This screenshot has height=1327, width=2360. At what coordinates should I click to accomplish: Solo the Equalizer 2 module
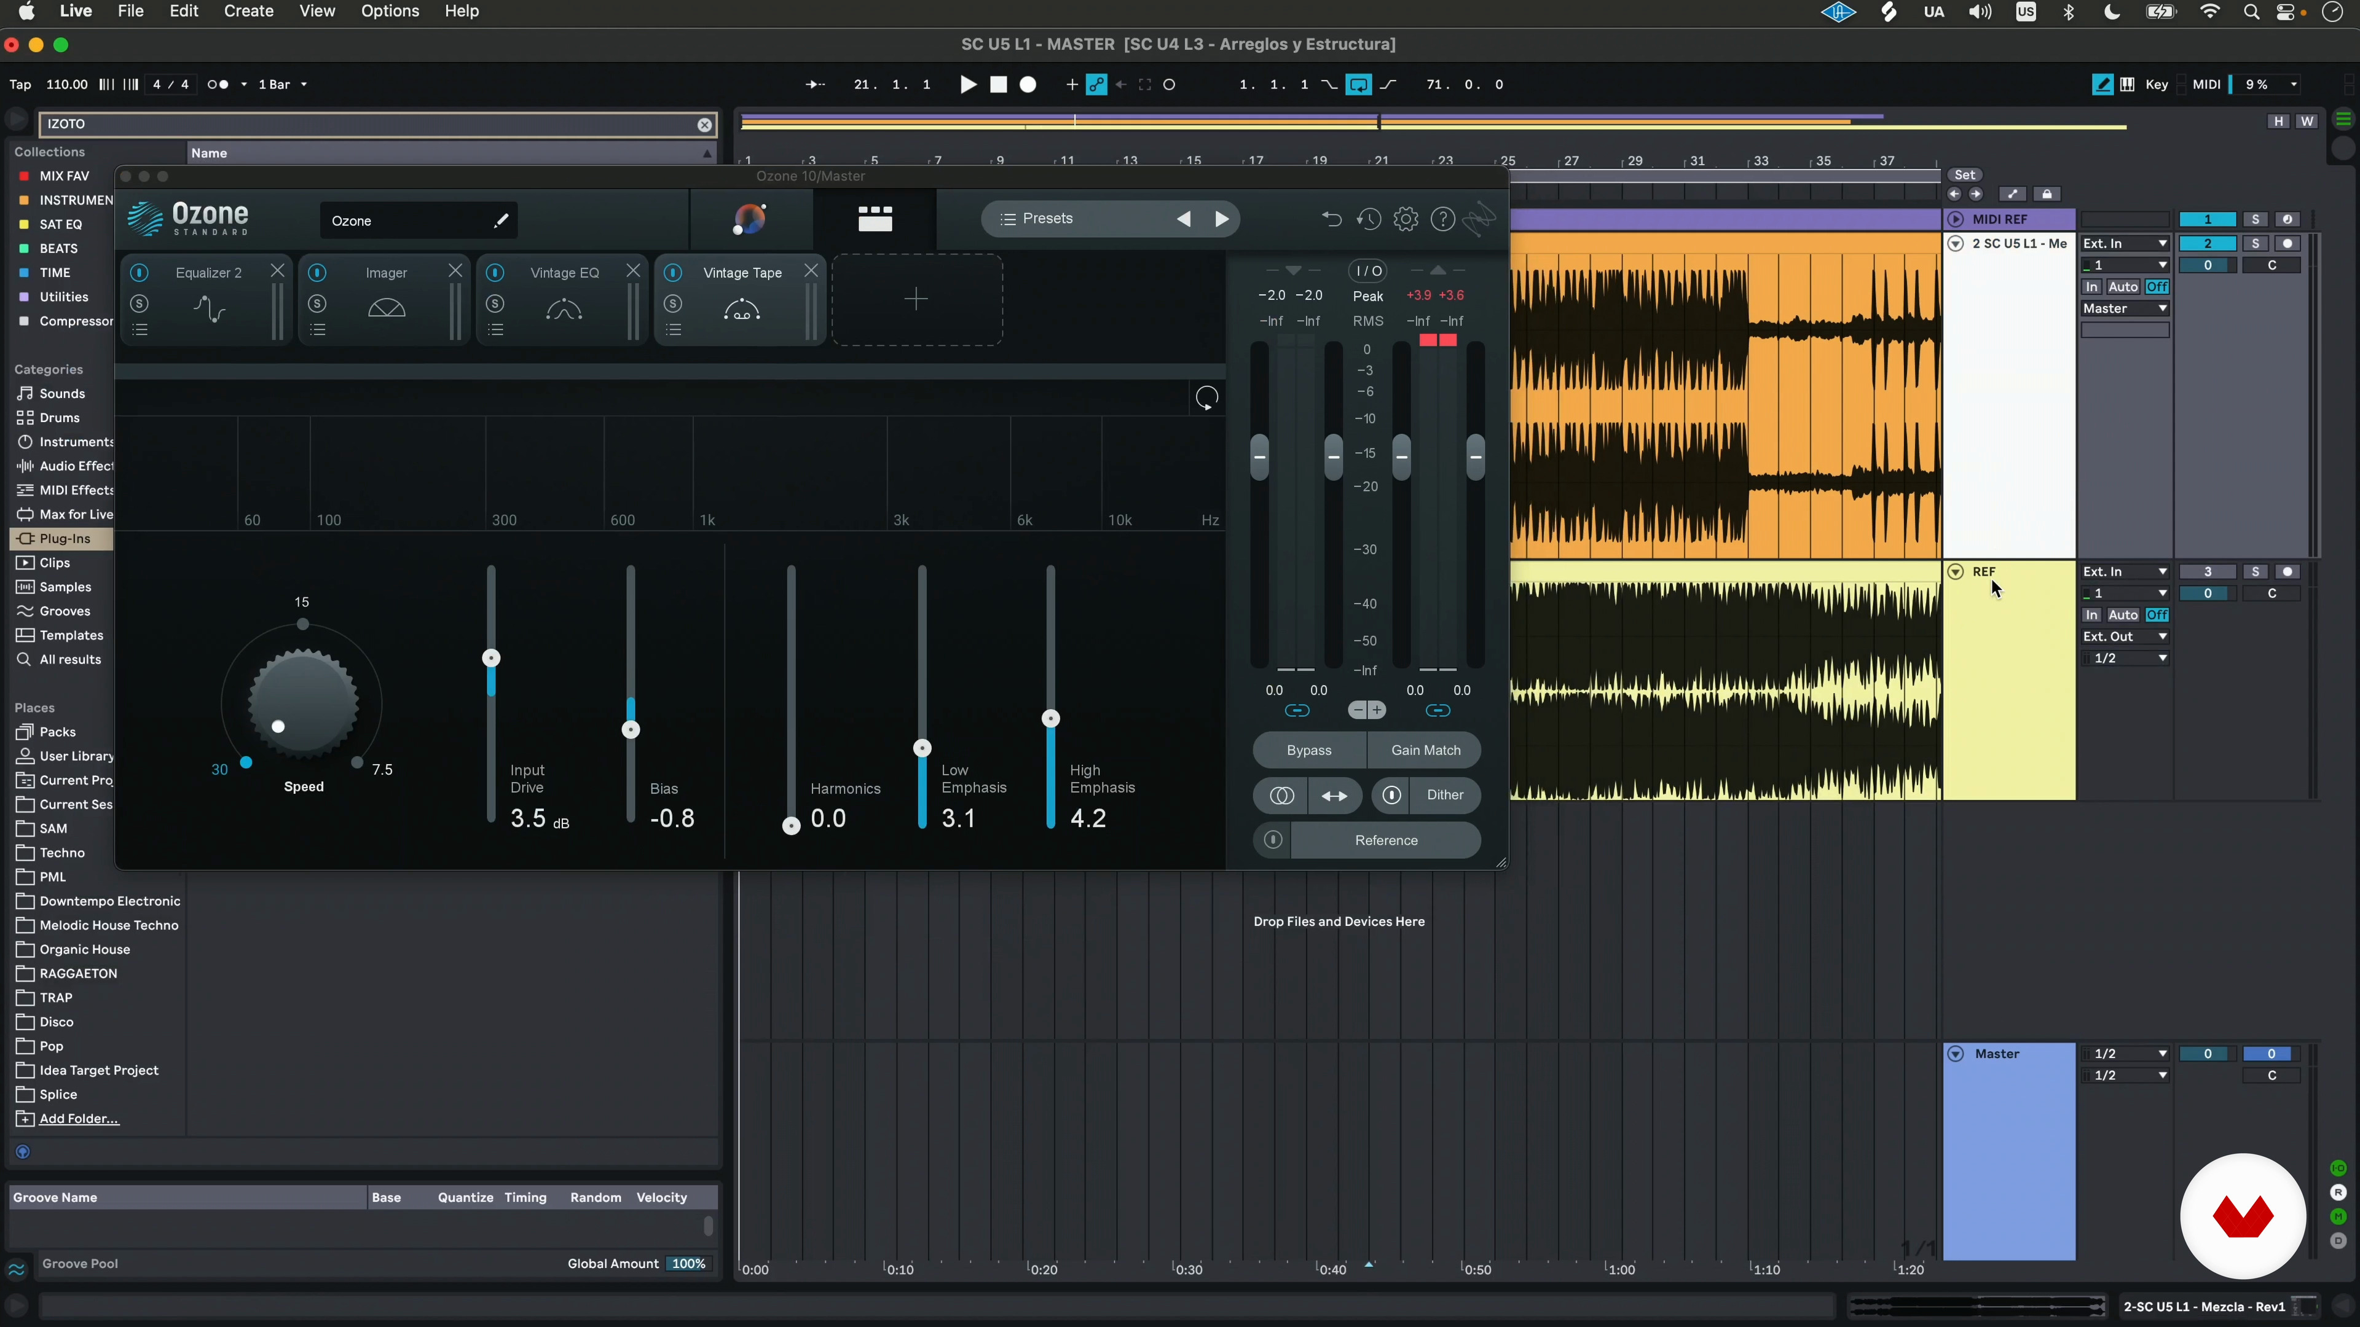click(x=140, y=303)
